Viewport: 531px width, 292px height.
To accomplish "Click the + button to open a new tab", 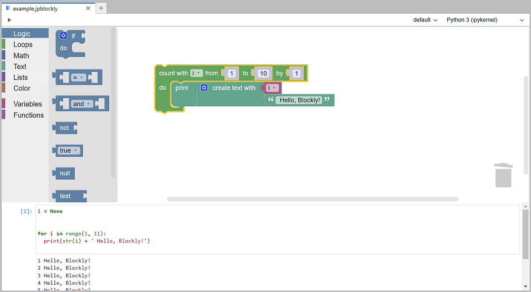I will (x=101, y=8).
